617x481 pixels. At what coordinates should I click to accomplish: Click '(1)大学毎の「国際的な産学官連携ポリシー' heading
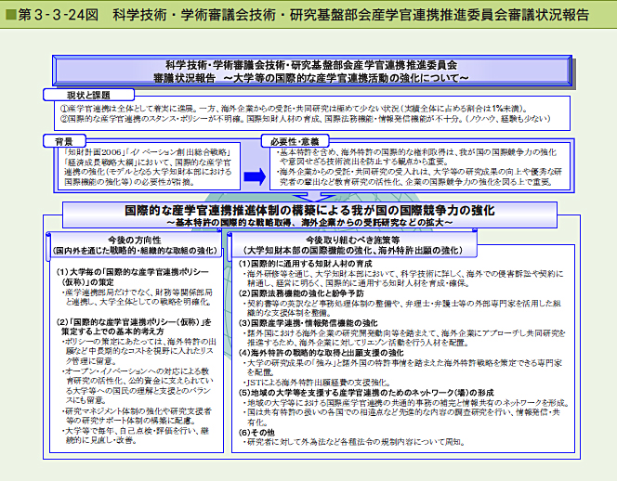(x=133, y=272)
